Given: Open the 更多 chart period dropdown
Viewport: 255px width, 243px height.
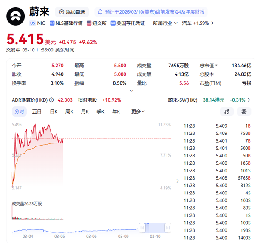Looking at the screenshot, I should 138,111.
